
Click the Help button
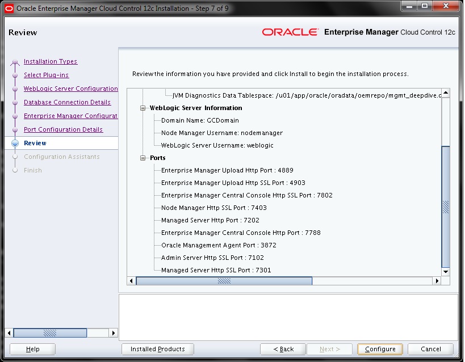[32, 349]
